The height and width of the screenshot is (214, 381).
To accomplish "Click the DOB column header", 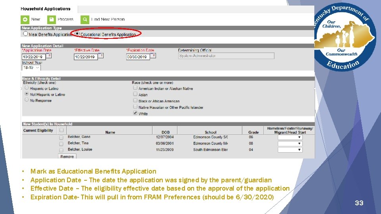I will [x=165, y=132].
